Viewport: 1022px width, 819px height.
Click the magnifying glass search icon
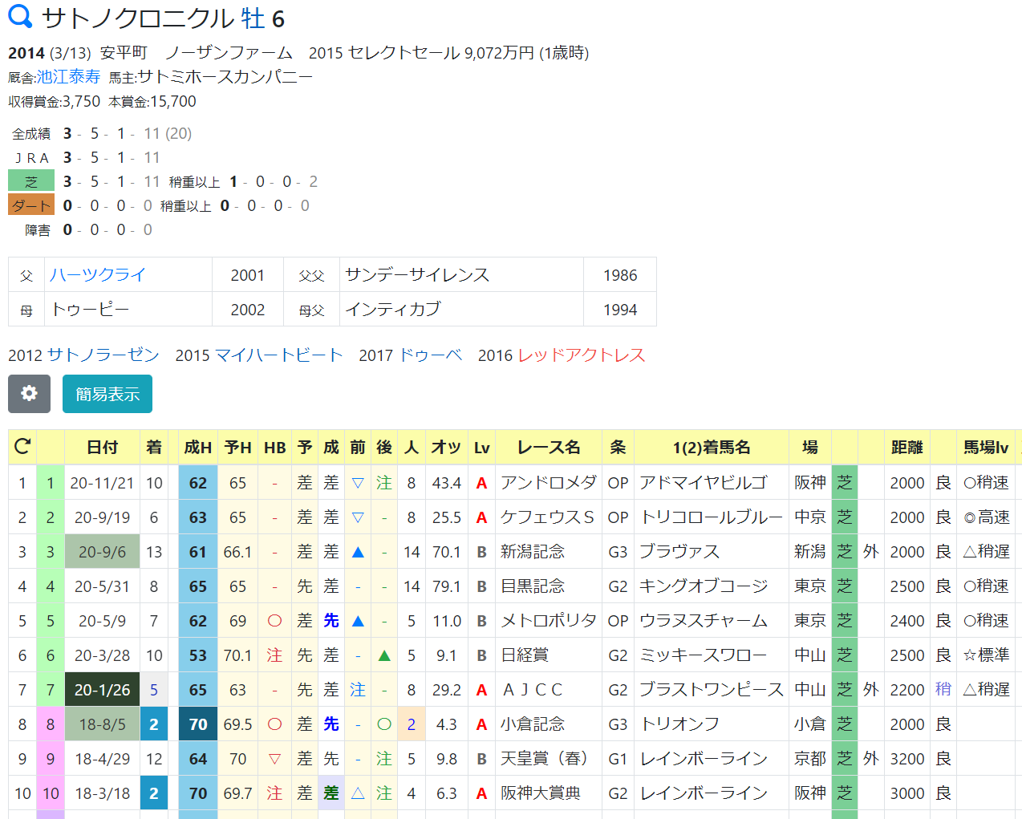20,17
